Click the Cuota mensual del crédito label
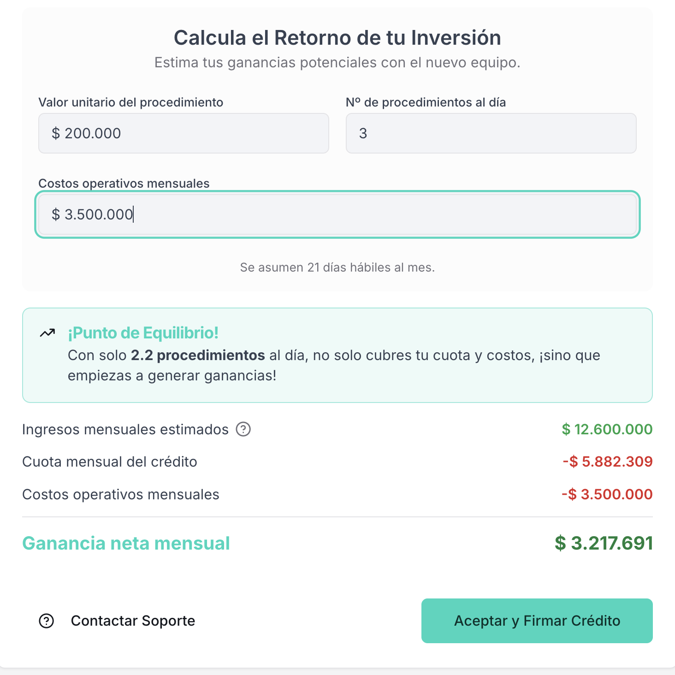The image size is (675, 675). coord(110,462)
